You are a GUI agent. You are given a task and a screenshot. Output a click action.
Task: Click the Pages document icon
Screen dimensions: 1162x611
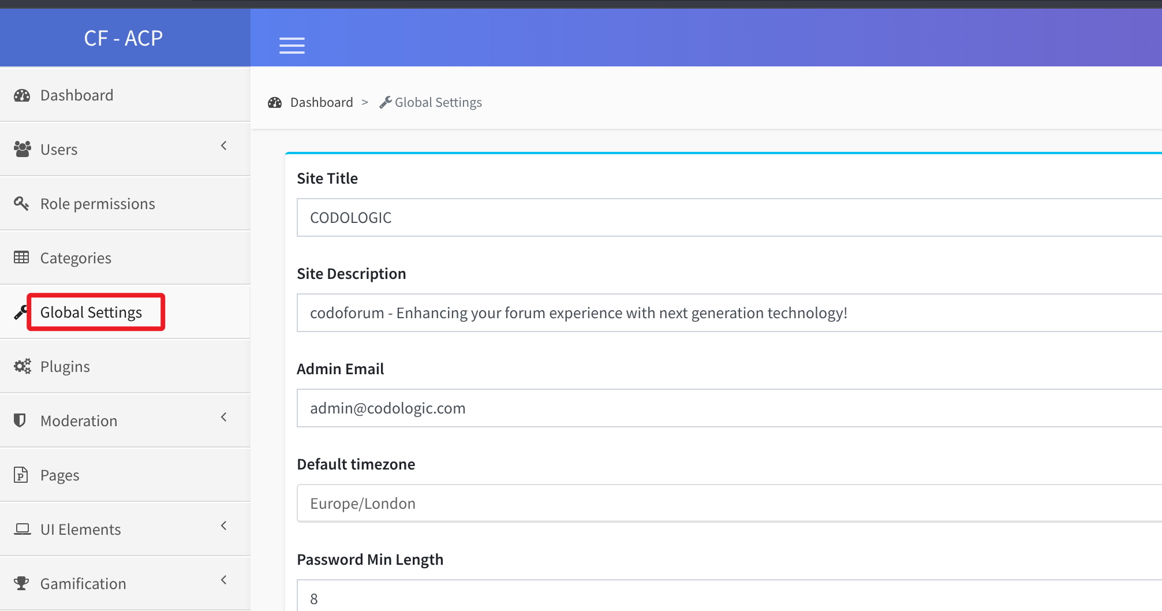(21, 475)
